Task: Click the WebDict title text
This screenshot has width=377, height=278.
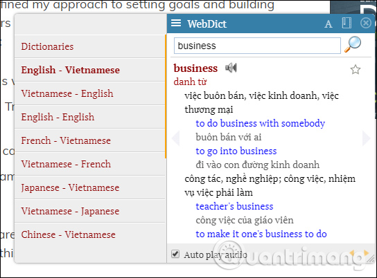Action: click(x=207, y=24)
